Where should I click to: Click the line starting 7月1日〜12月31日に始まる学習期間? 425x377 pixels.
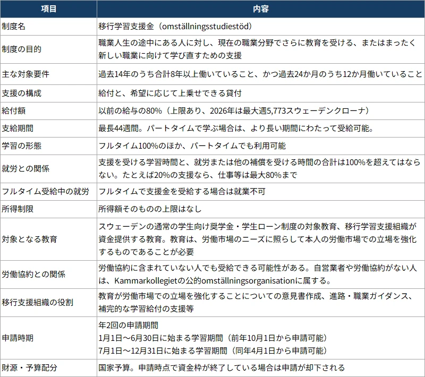click(x=213, y=351)
